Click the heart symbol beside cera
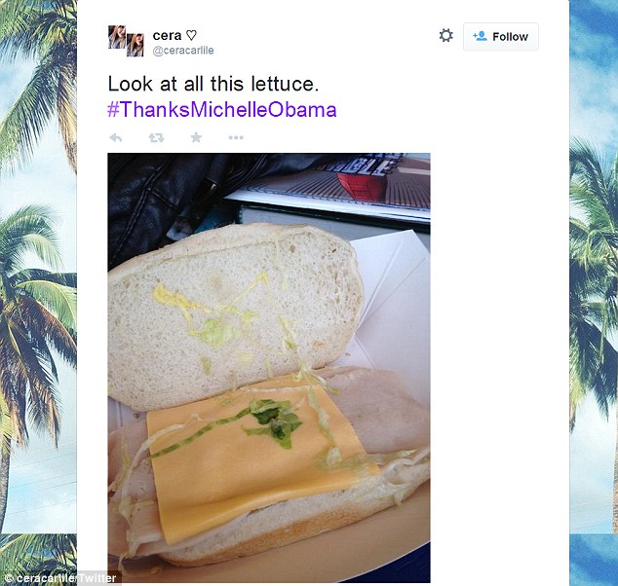This screenshot has height=586, width=618. [x=191, y=35]
